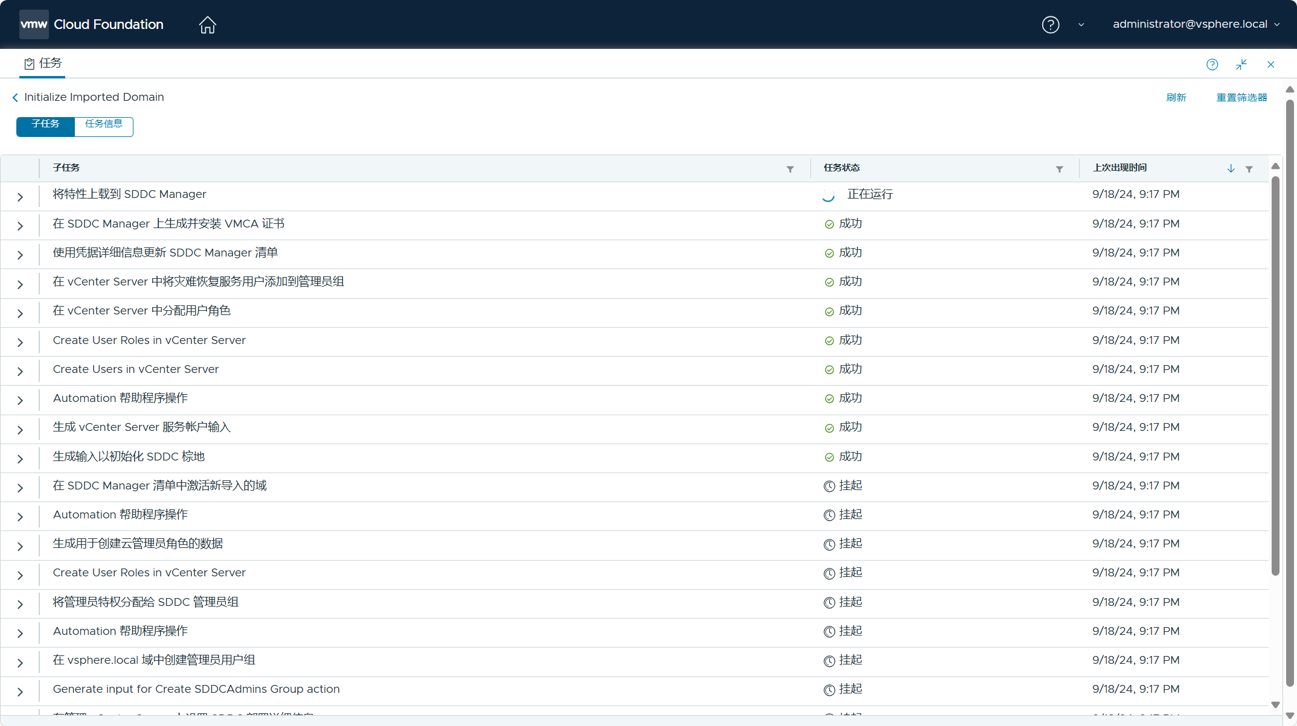Click the 重置筛选器 link
Screen dimensions: 1297x726
point(1241,98)
